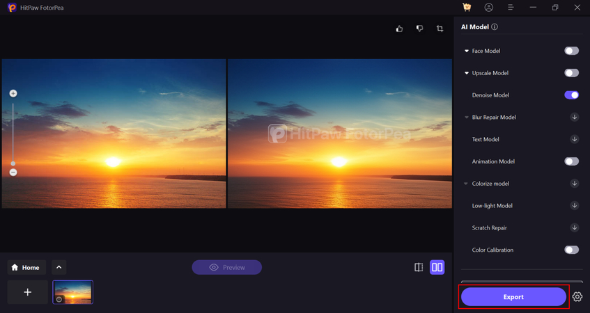Minimize the HitPaw FotorPea window
The width and height of the screenshot is (590, 313).
tap(533, 7)
